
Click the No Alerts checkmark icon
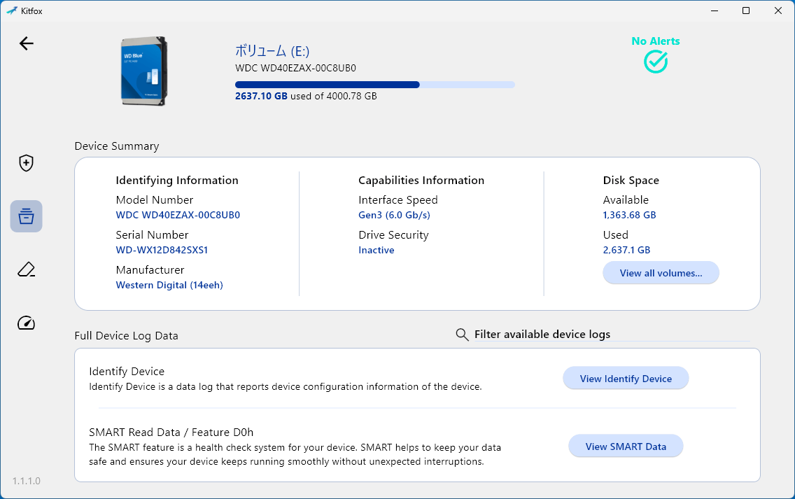pos(656,62)
